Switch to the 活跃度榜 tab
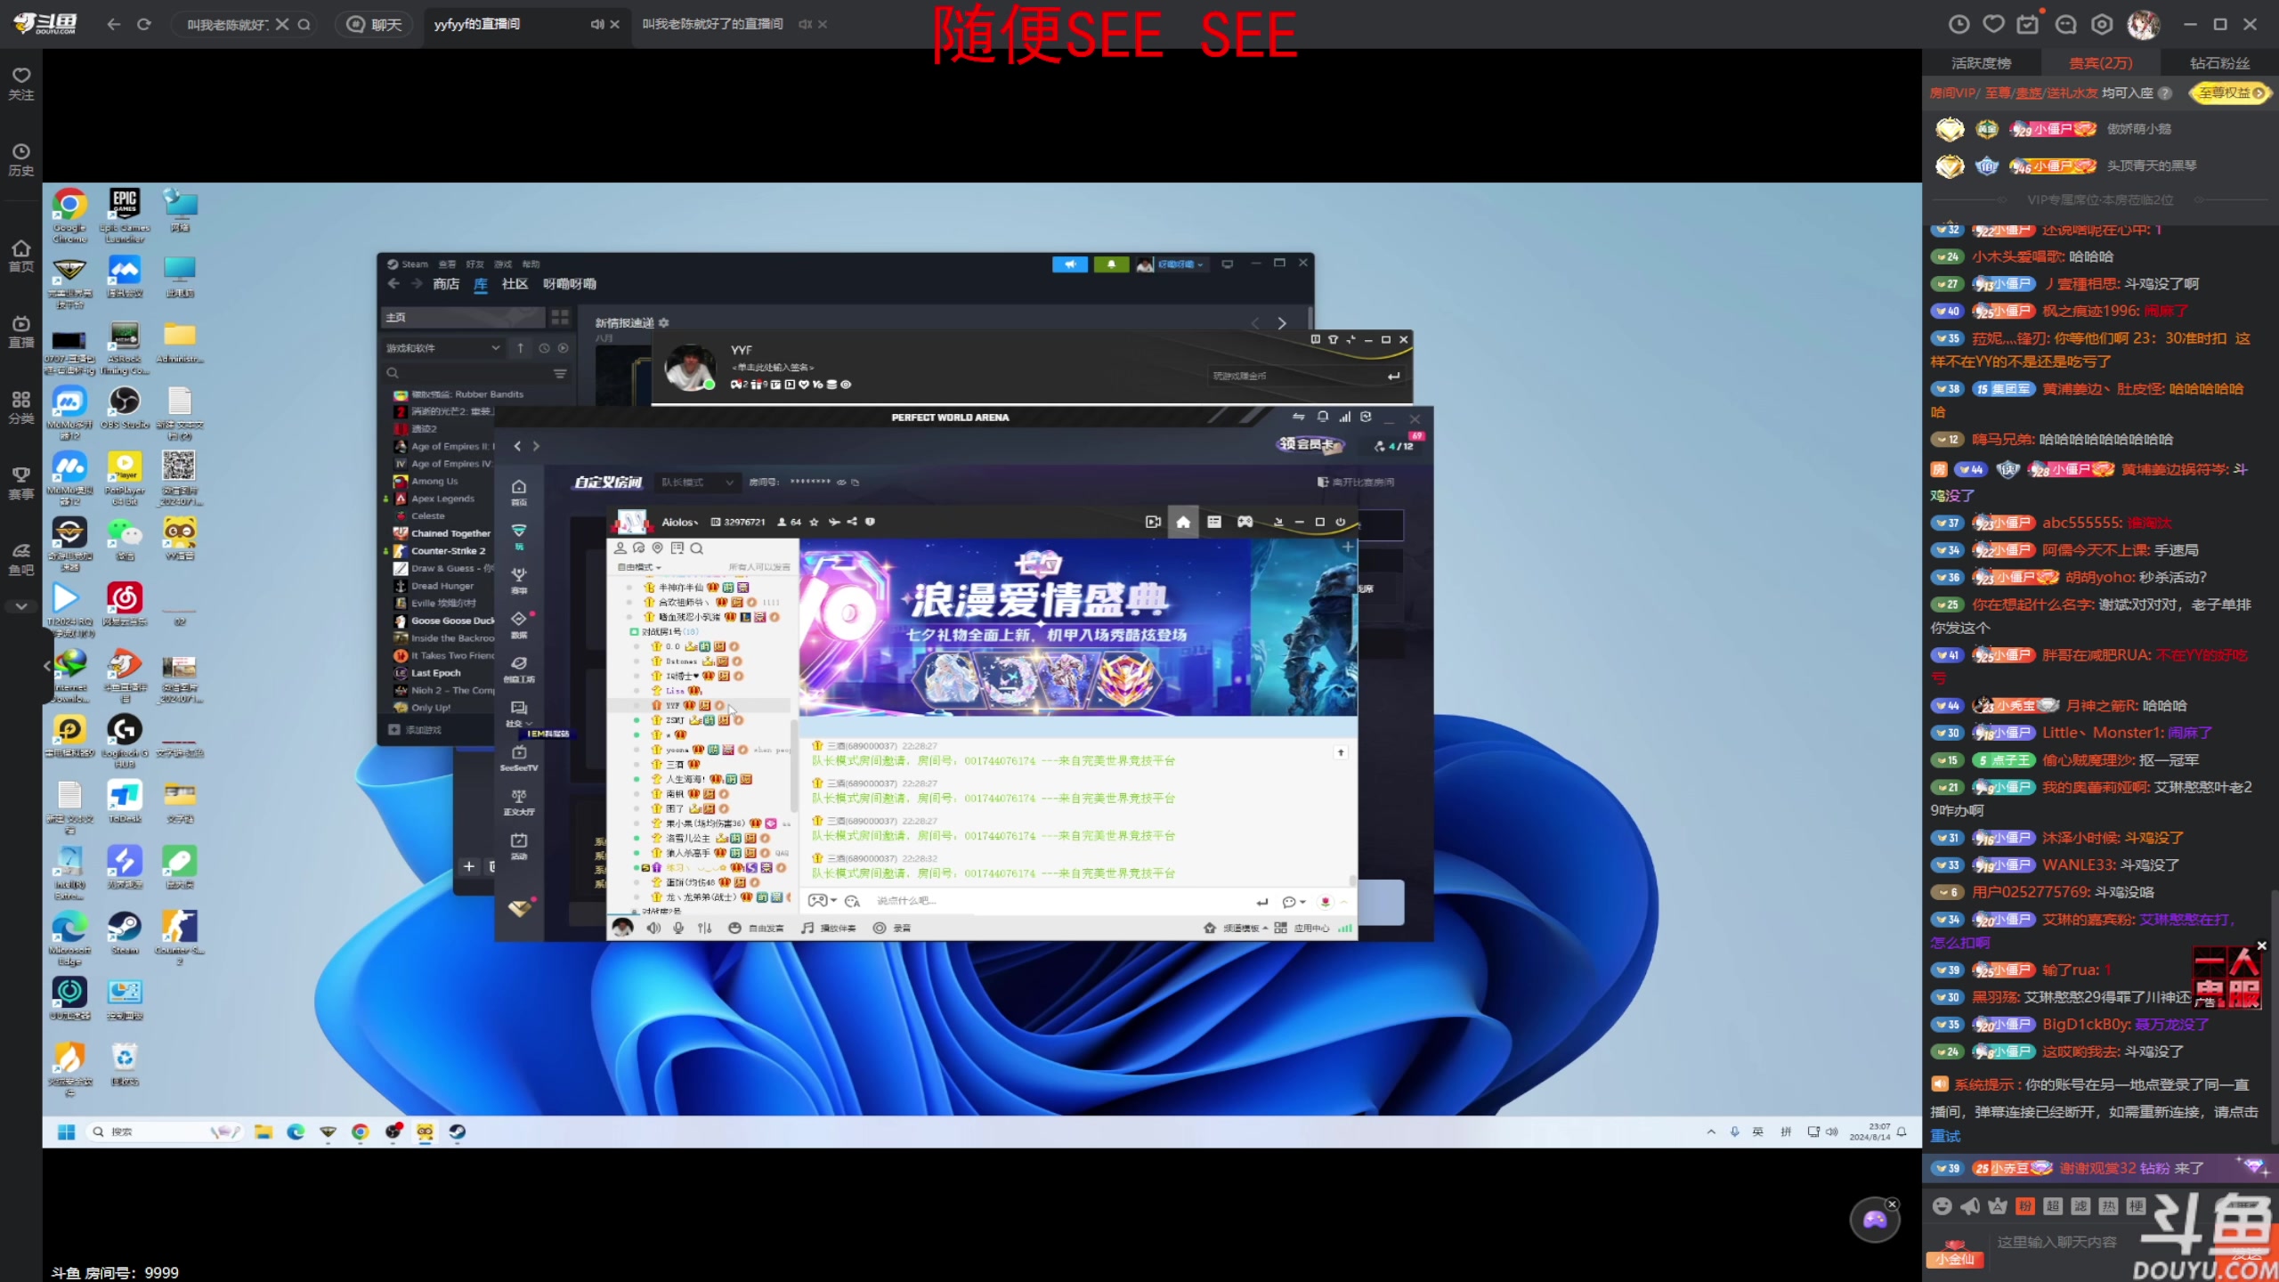2279x1282 pixels. pyautogui.click(x=1981, y=63)
